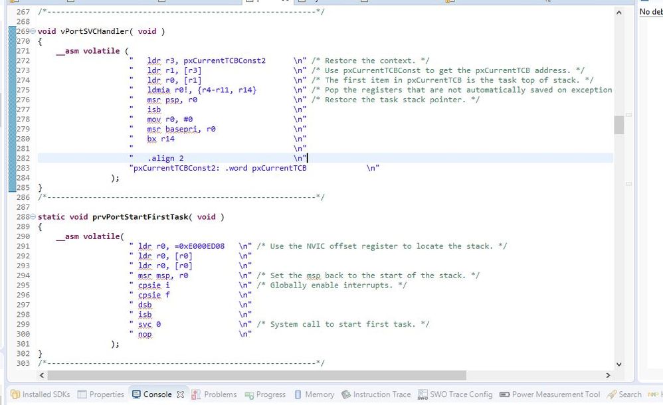The width and height of the screenshot is (663, 405).
Task: Select the Console tab
Action: pos(152,394)
